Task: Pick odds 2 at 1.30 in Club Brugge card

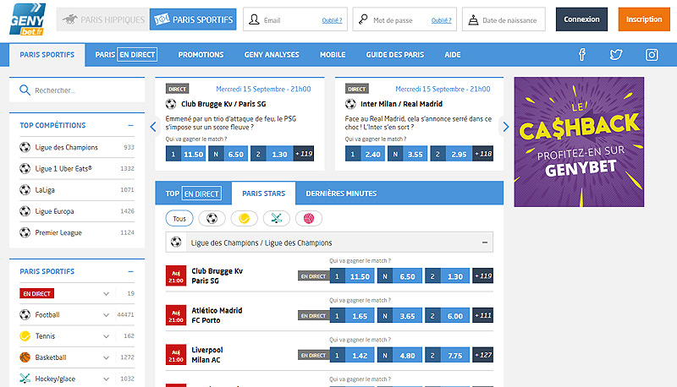Action: pyautogui.click(x=271, y=154)
